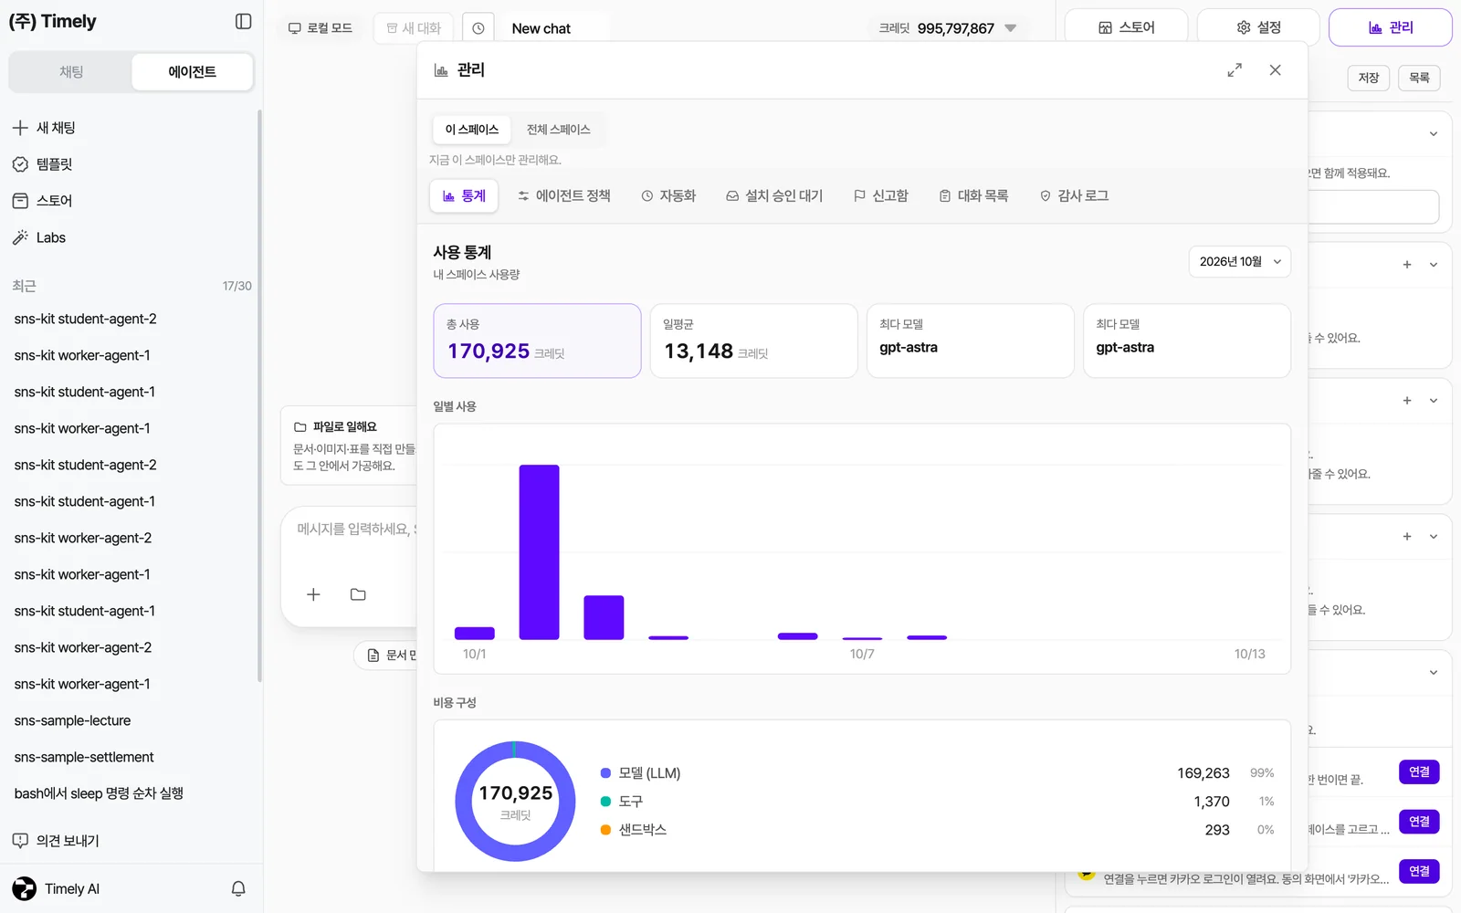Open the 신고함 tab

[x=881, y=196]
